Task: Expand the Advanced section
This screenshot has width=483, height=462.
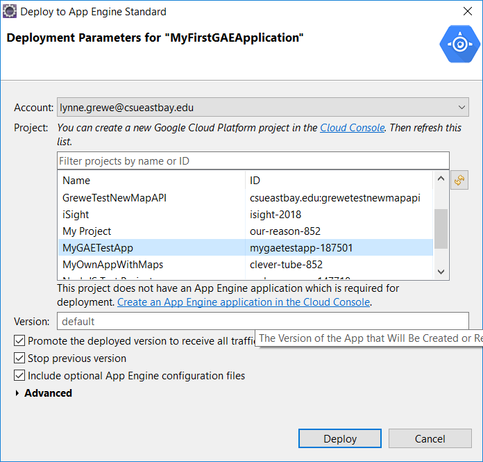Action: click(x=17, y=393)
